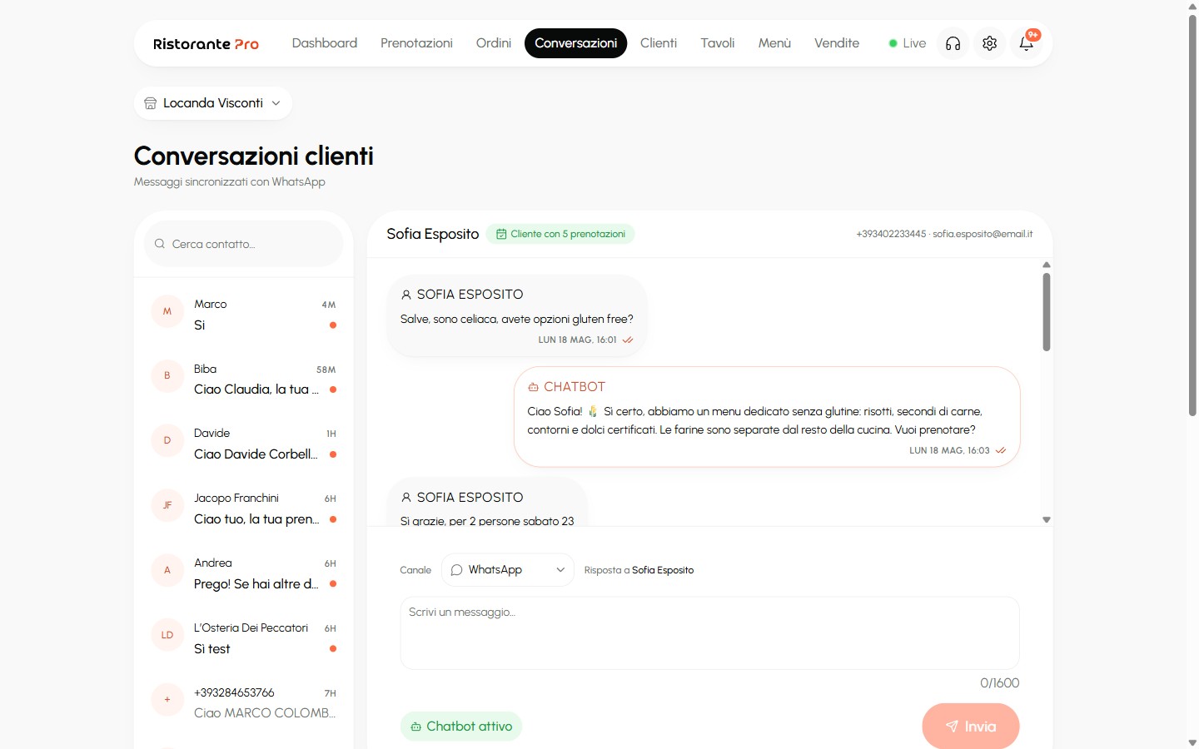Click chat scroll up arrow
Viewport: 1199px width, 749px height.
click(1047, 265)
